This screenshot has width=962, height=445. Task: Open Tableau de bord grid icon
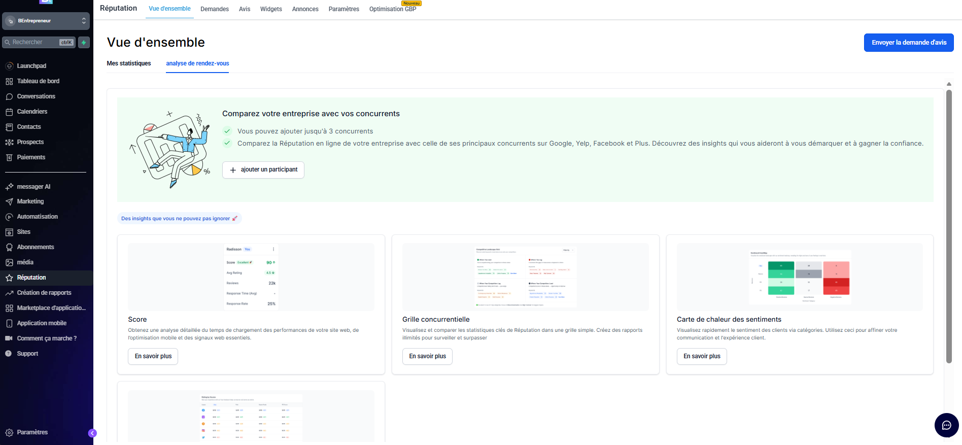[x=9, y=81]
